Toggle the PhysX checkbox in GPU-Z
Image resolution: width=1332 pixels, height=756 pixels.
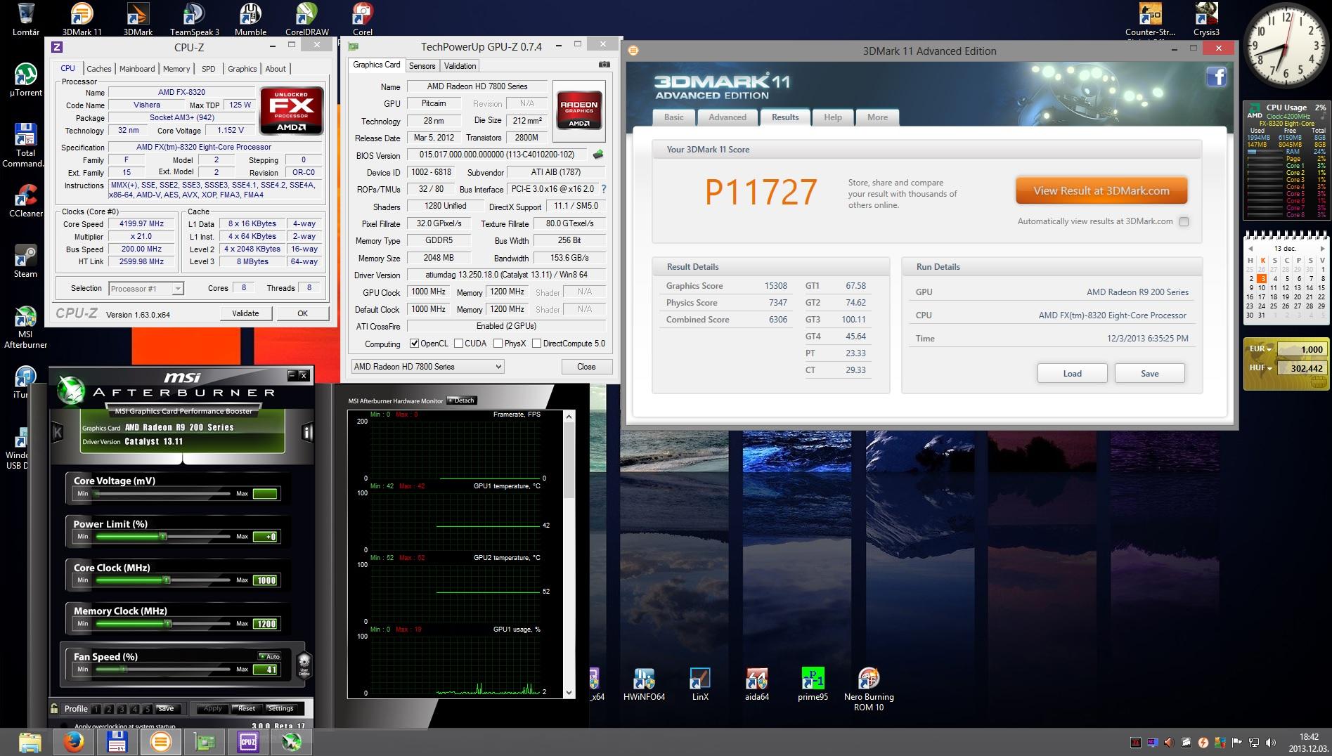click(x=498, y=344)
